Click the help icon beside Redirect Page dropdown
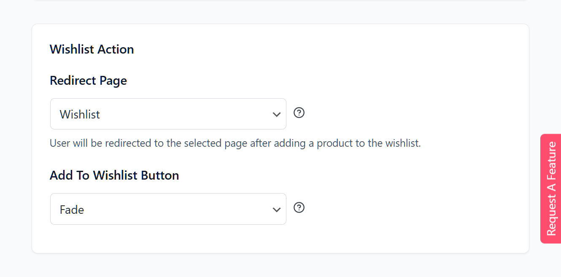 click(x=299, y=113)
